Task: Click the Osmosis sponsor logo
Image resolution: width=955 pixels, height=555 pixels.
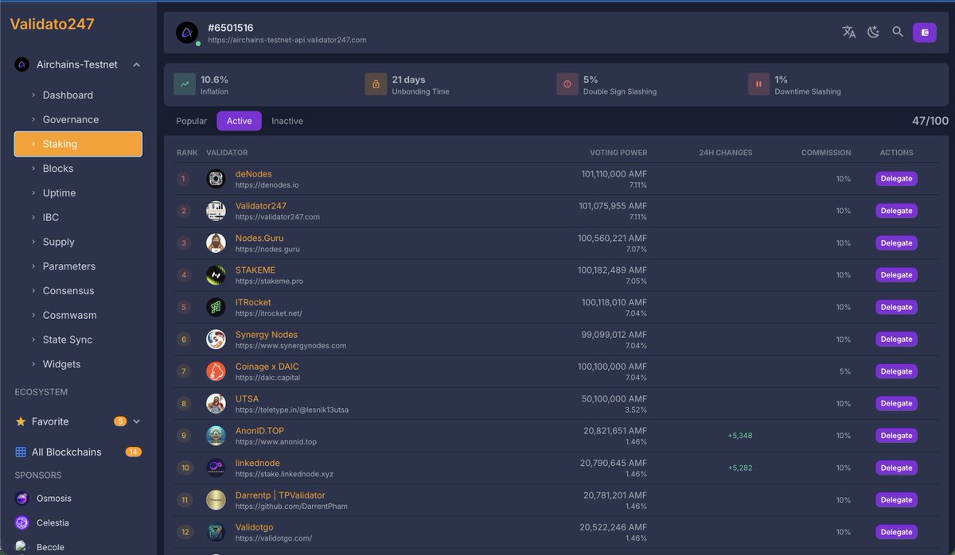Action: click(x=21, y=499)
